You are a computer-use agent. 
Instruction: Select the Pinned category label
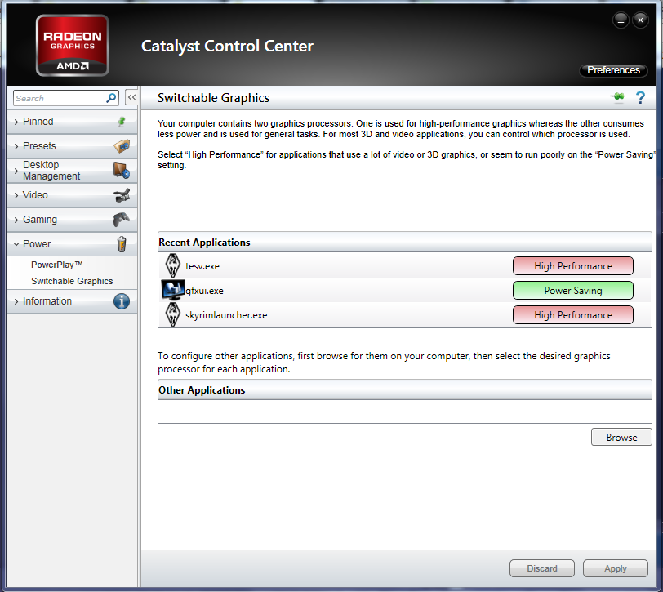[x=38, y=122]
